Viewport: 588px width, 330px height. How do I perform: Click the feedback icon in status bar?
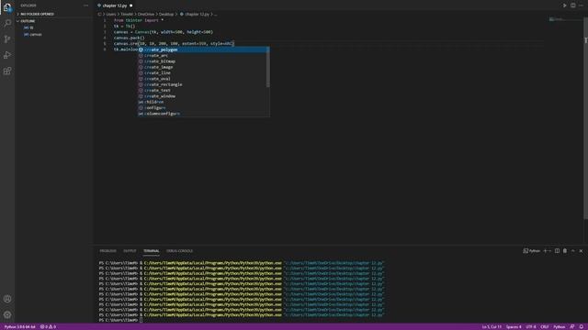572,327
